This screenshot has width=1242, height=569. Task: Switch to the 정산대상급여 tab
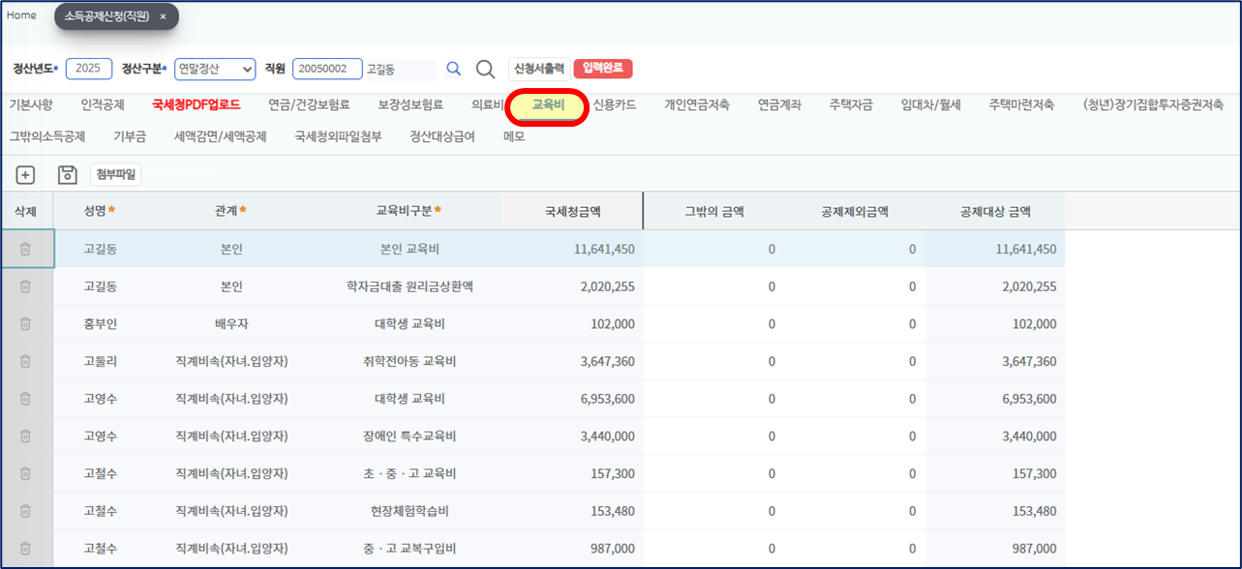(442, 136)
